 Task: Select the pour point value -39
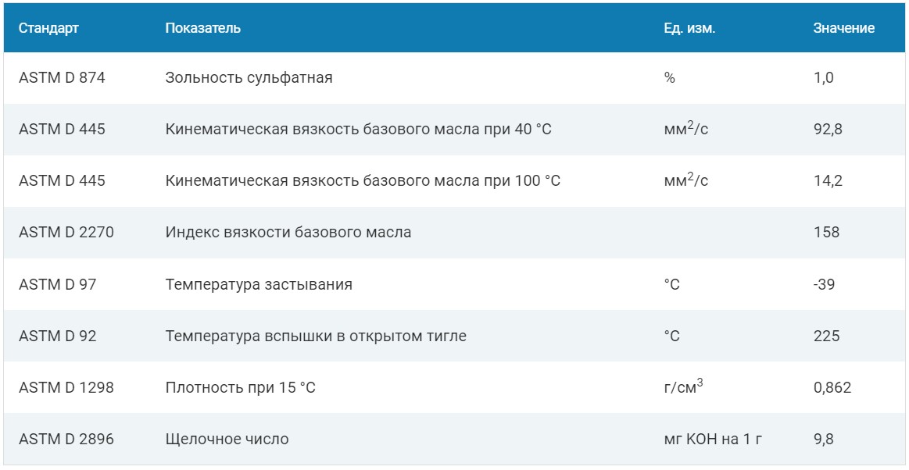click(824, 284)
